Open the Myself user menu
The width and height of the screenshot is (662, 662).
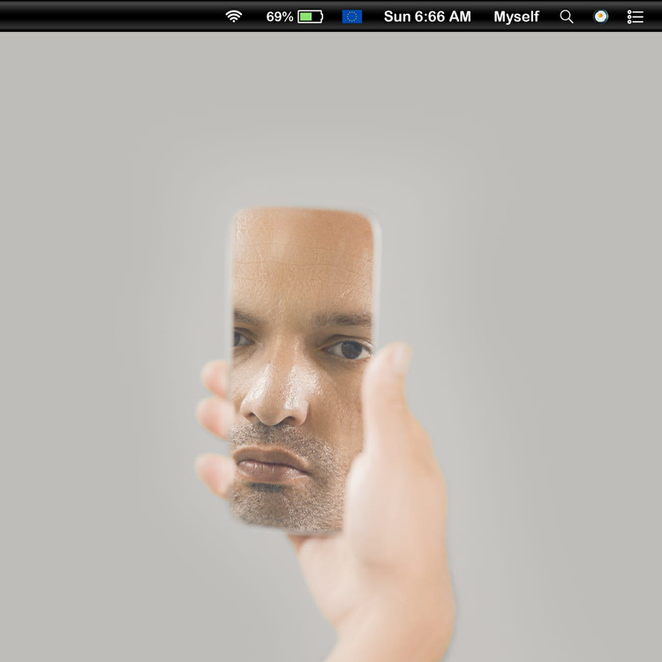point(516,17)
